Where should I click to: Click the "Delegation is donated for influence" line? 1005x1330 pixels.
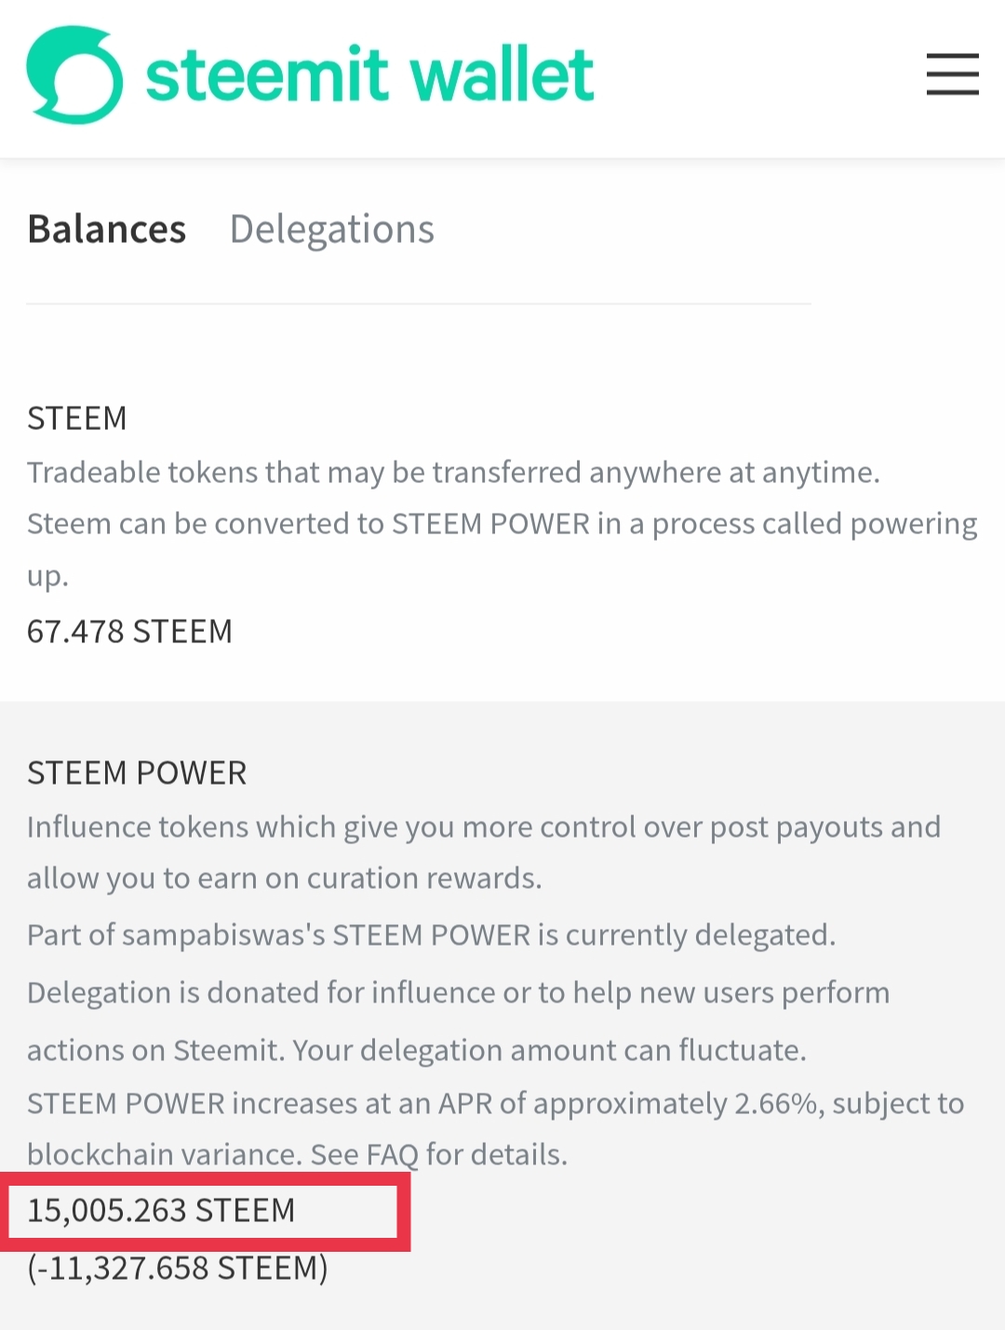point(458,993)
